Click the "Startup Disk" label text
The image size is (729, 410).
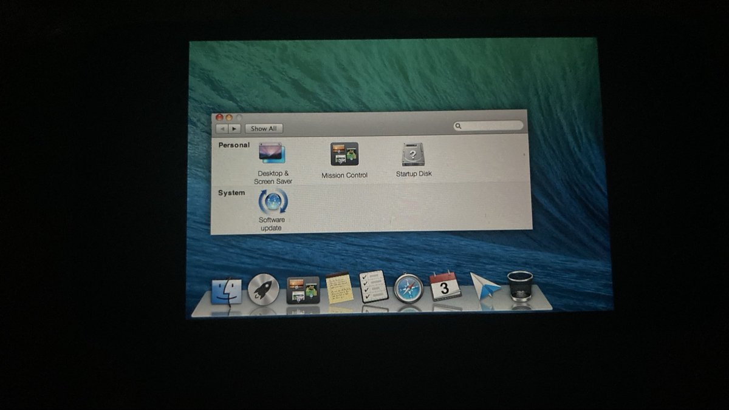pyautogui.click(x=414, y=174)
